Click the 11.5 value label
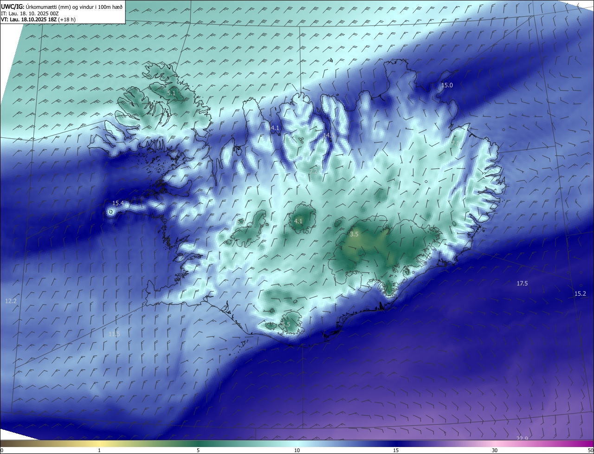The height and width of the screenshot is (454, 594). click(x=114, y=334)
